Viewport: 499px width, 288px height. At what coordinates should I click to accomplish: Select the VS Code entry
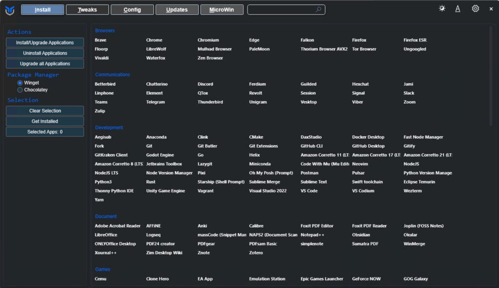(309, 191)
